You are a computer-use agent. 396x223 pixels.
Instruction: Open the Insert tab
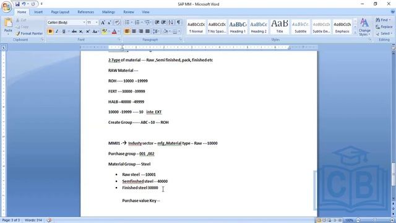pos(38,12)
